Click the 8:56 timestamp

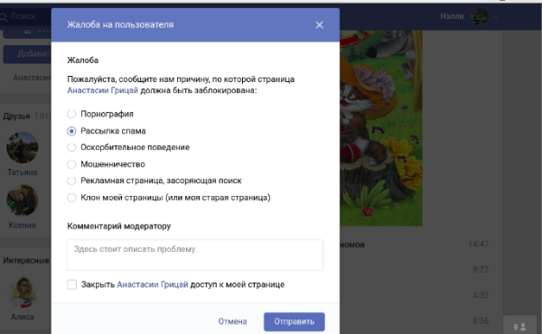pos(481,320)
